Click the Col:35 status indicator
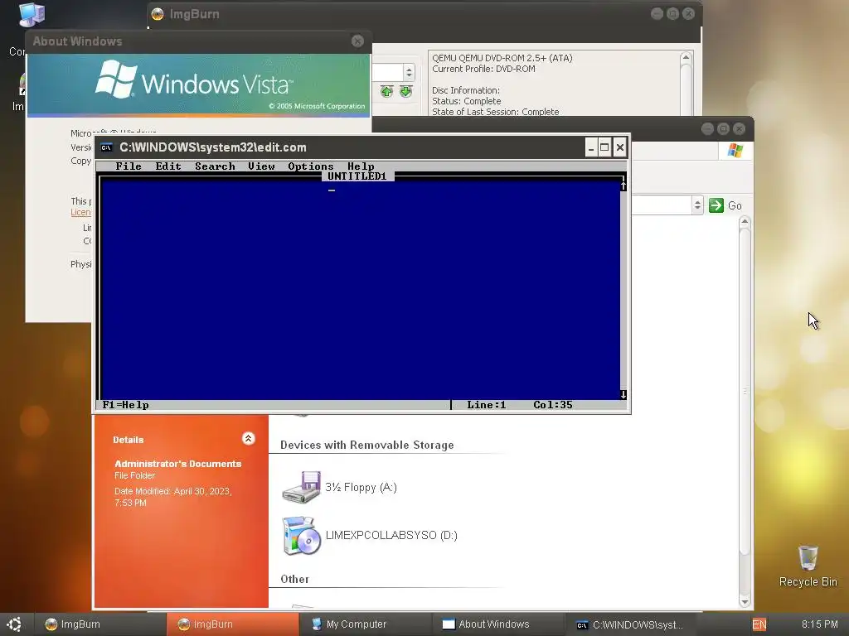Viewport: 849px width, 636px height. [x=552, y=404]
